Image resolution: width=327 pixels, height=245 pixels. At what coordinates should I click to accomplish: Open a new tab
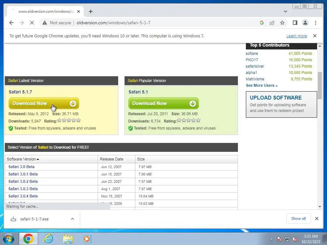[90, 11]
